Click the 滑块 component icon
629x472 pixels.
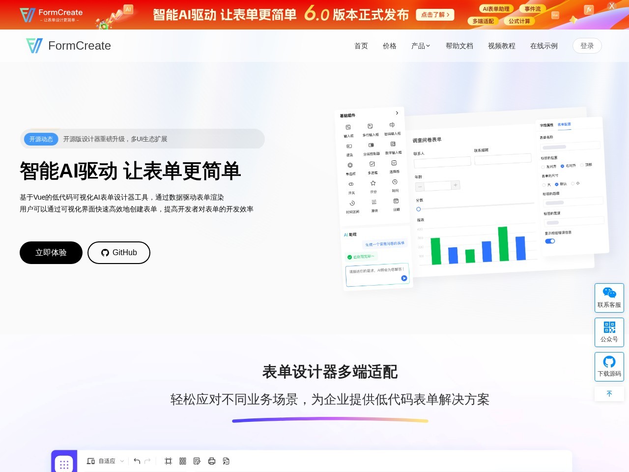tap(374, 202)
